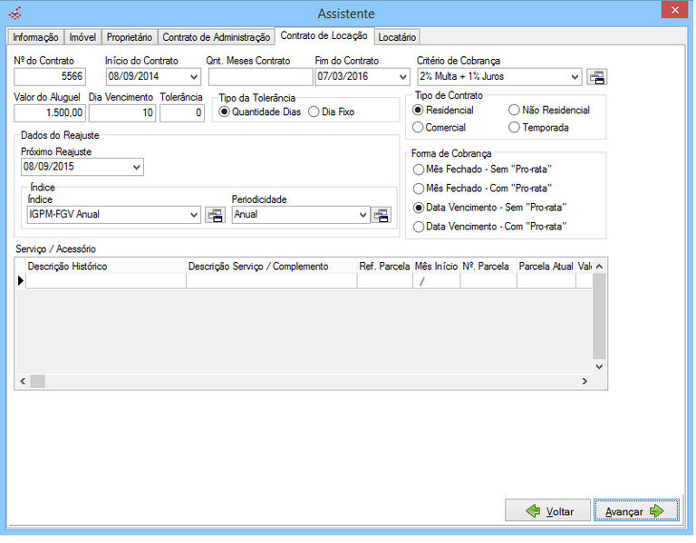Viewport: 696px width, 543px height.
Task: Open the Contrato de Administração tab
Action: click(x=216, y=37)
